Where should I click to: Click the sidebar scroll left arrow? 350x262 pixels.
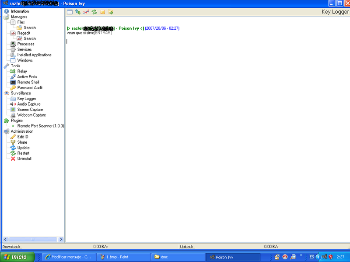pos(6,239)
